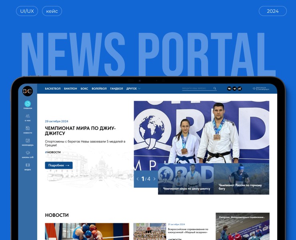Select БИАТЛОН in top navigation

pos(70,88)
